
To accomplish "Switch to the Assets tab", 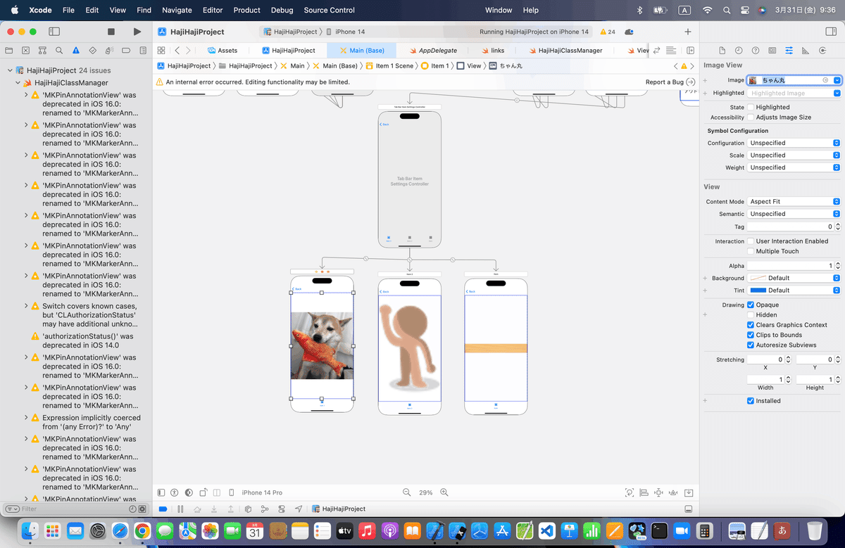I will coord(222,51).
